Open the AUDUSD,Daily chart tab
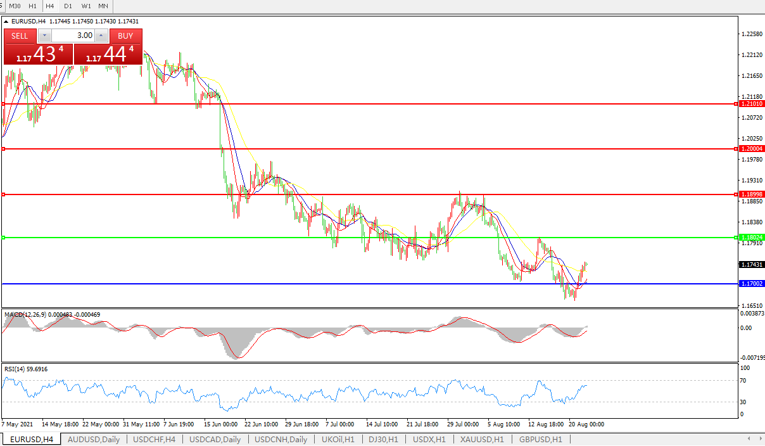The image size is (765, 446). [93, 439]
